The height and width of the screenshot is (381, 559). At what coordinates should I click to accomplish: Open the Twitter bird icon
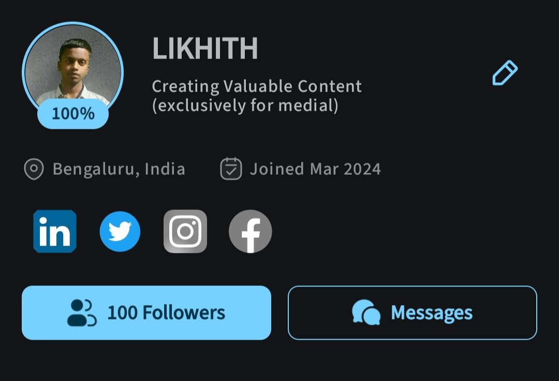click(x=120, y=231)
